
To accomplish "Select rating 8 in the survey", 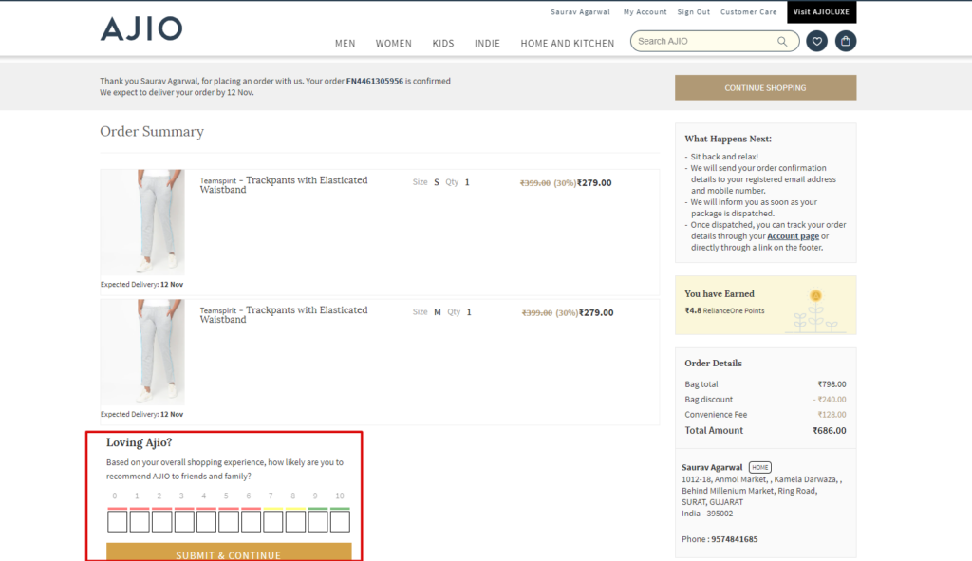I will point(296,521).
